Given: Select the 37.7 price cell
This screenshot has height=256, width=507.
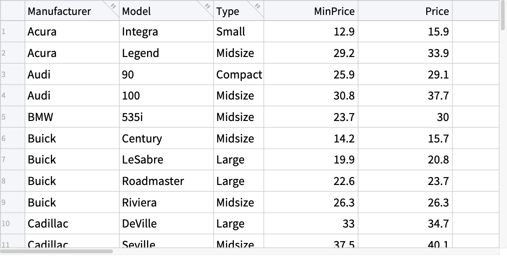Looking at the screenshot, I should pyautogui.click(x=406, y=95).
